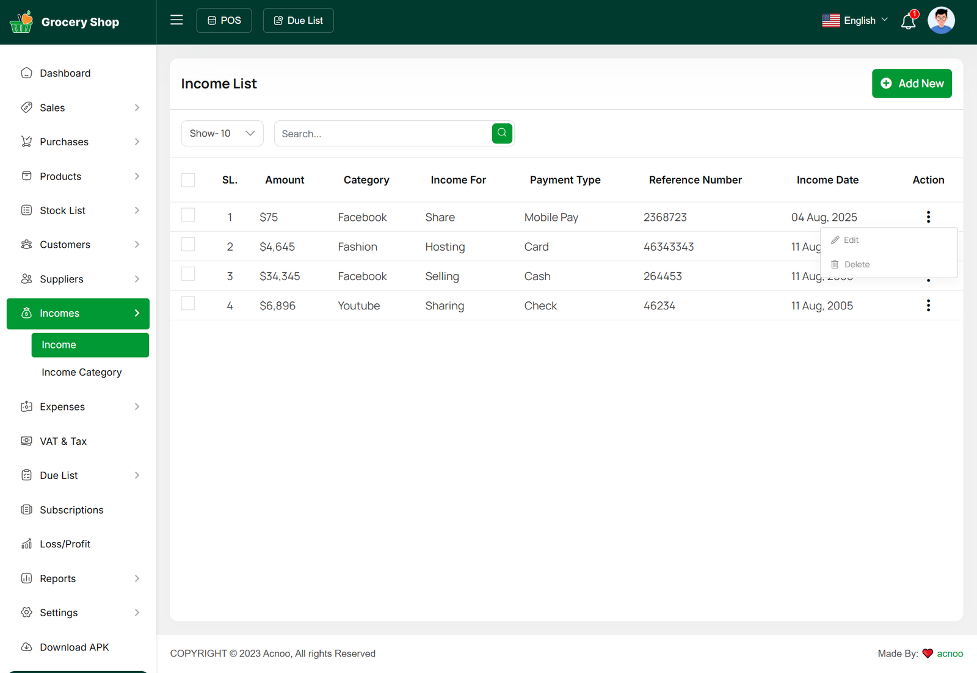Click the Grocery Shop basket logo
This screenshot has height=673, width=977.
(21, 22)
